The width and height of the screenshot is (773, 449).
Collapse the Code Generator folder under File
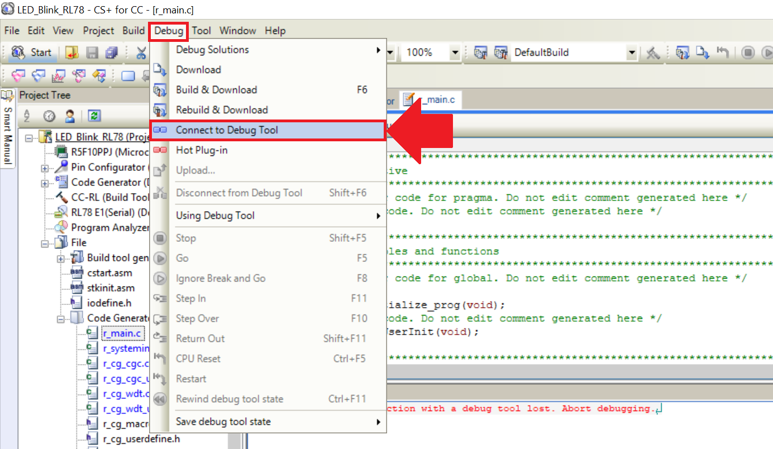tap(60, 318)
